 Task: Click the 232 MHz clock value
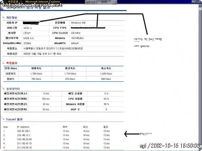coord(76,33)
